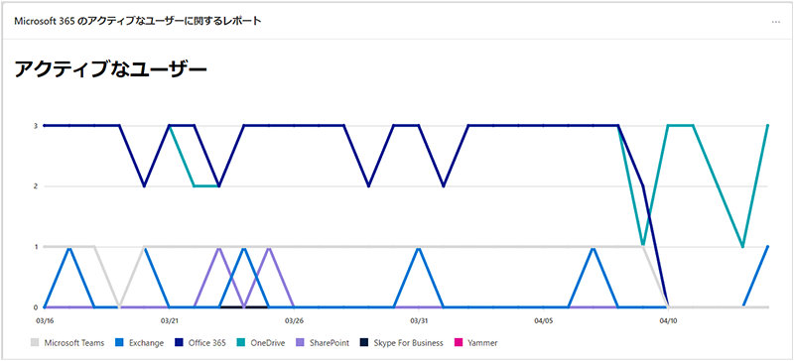
Task: Click the 03/21 date axis label
Action: [169, 320]
